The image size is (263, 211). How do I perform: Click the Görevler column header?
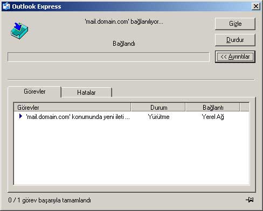pos(72,108)
